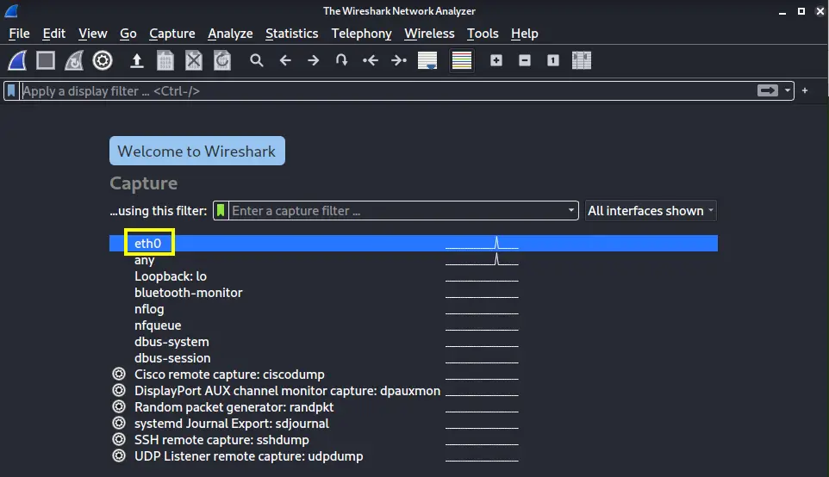Open the Go menu

(128, 34)
